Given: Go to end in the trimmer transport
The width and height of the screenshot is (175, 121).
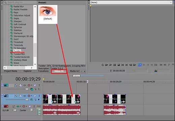Looking at the screenshot, I should 127,65.
